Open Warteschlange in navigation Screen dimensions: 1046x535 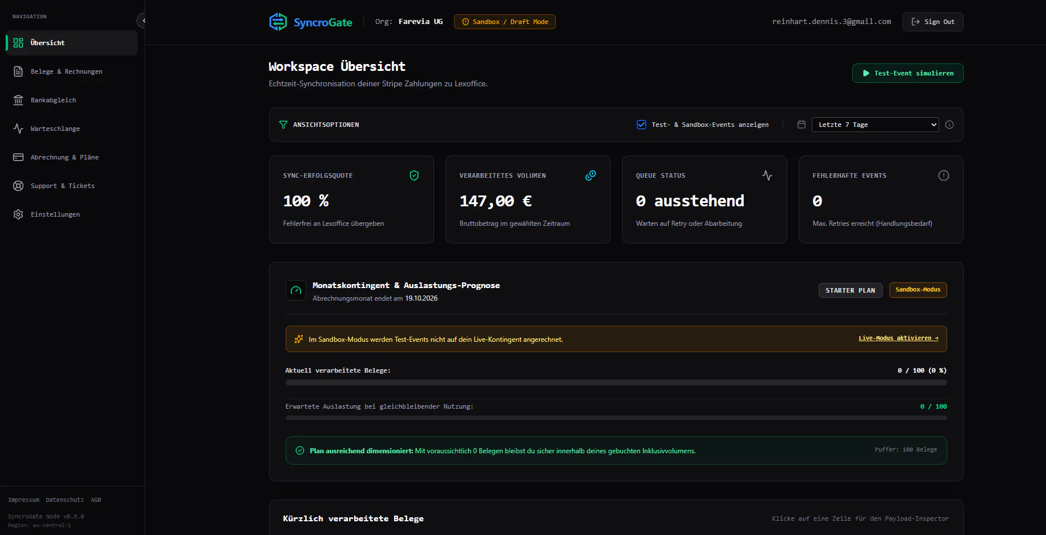coord(71,129)
